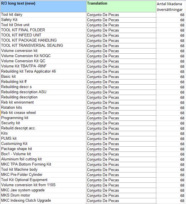Screen dimensions: 186x204
Task: Select the 'MKC Jaw system upgrade' cell
Action: pos(43,190)
